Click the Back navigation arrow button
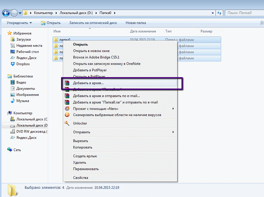This screenshot has width=264, height=197. click(6, 13)
